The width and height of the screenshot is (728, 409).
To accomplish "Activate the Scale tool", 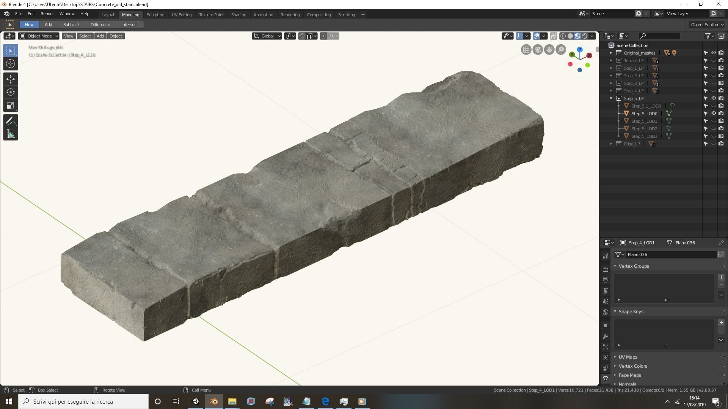I will tap(11, 105).
